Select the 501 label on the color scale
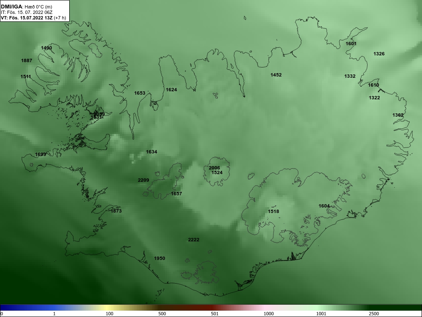422x317 pixels. (214, 314)
